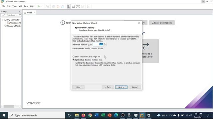The image size is (213, 119).
Task: Open the File menu
Action: coord(3,6)
